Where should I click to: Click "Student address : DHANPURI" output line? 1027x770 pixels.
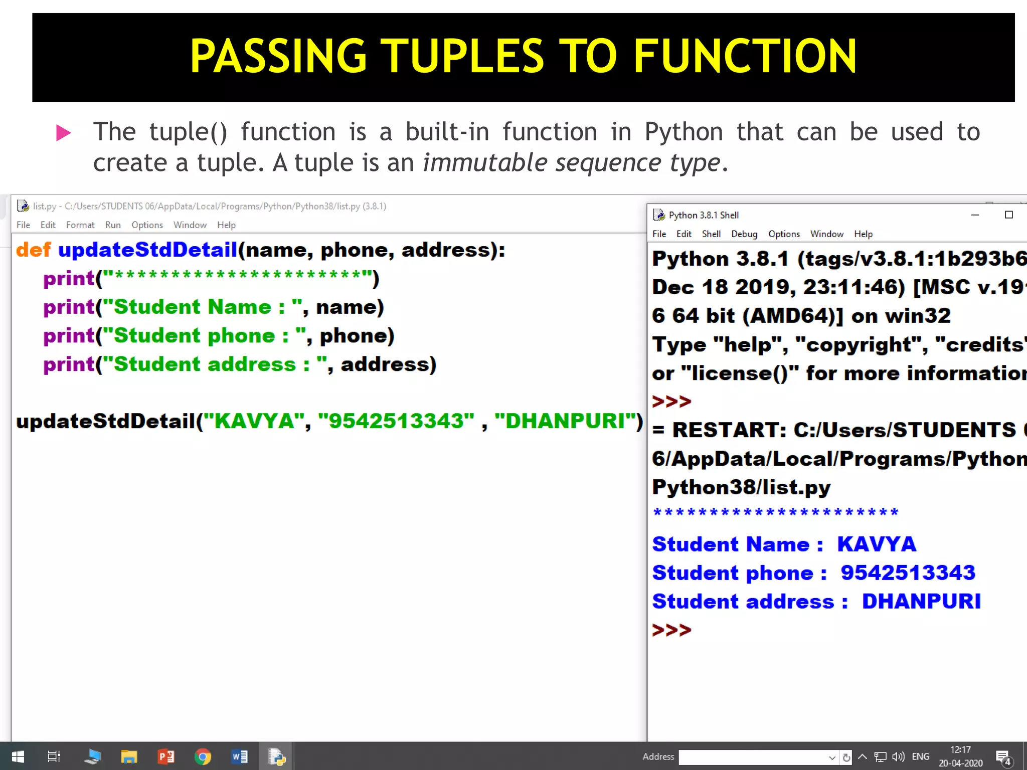(x=816, y=601)
